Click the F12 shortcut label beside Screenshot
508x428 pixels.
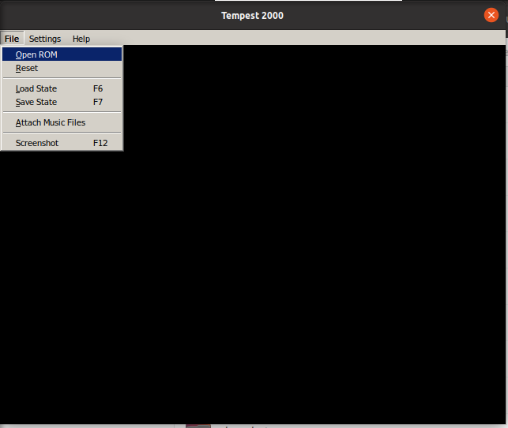click(100, 143)
